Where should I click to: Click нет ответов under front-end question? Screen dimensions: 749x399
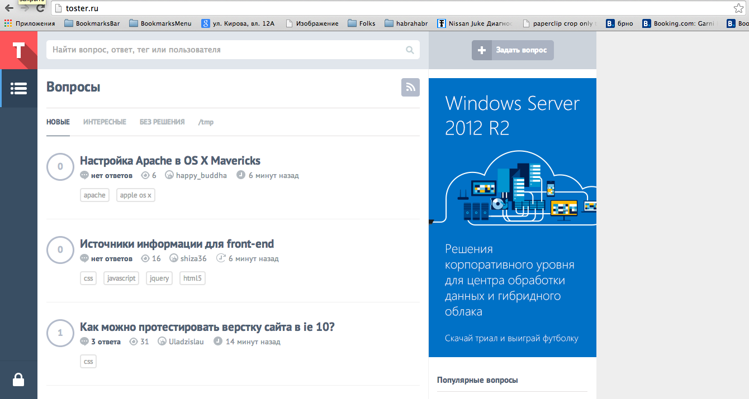tap(112, 258)
